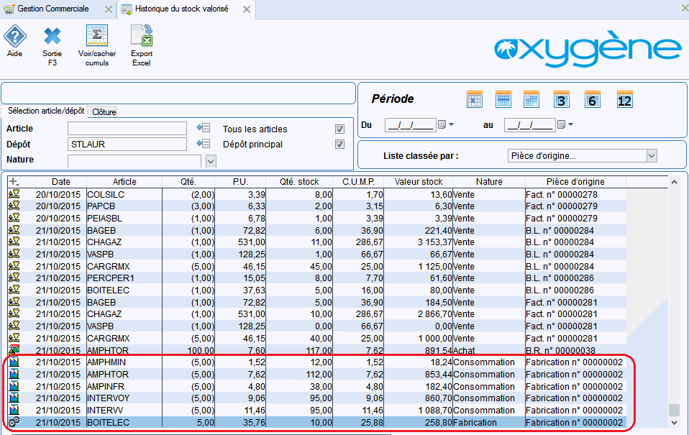Click the article cell AMPHMIN
689x435 pixels.
(x=124, y=362)
